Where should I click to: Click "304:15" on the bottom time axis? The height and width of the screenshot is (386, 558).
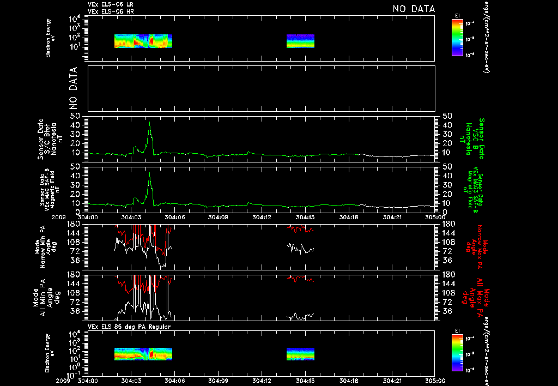[x=305, y=381]
